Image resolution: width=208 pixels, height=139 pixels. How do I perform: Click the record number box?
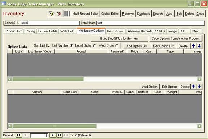click(39, 135)
